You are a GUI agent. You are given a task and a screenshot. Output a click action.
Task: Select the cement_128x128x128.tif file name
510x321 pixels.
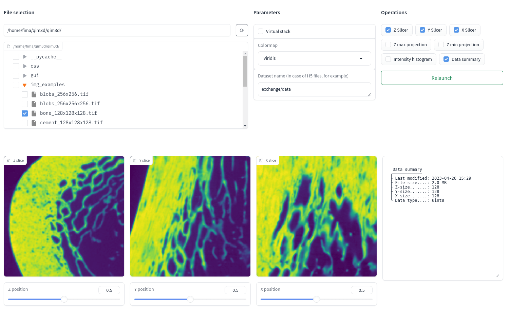71,123
